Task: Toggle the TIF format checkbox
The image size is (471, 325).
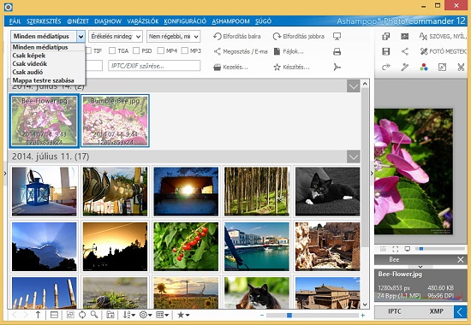Action: 88,50
